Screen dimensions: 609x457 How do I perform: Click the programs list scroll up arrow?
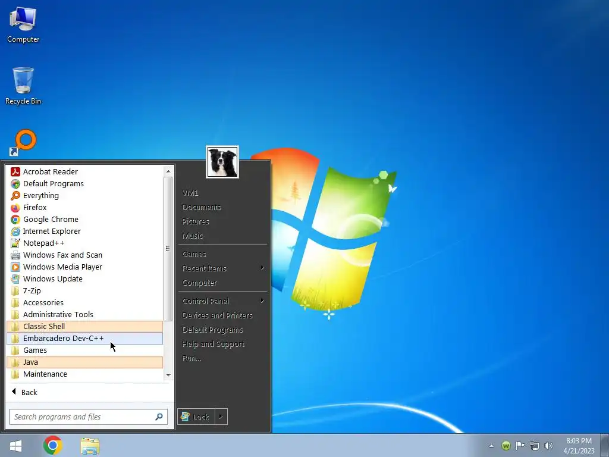(x=168, y=171)
